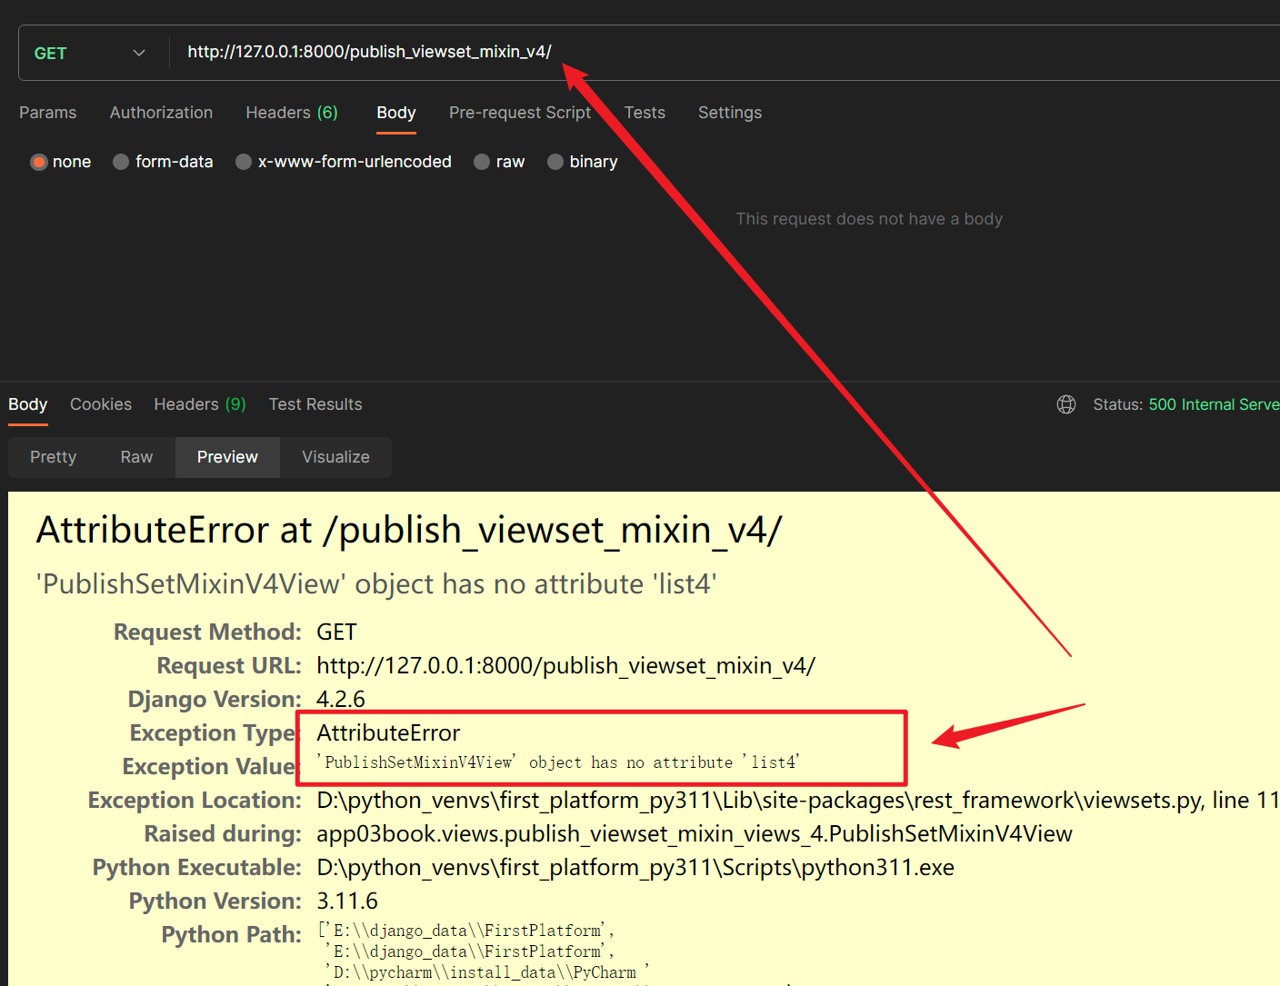Switch to the Tests tab
1280x986 pixels.
point(645,112)
